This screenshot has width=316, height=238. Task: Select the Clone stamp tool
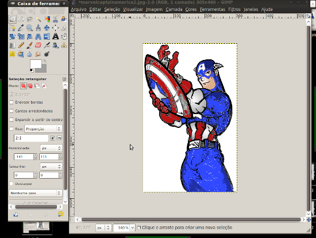[x=64, y=45]
